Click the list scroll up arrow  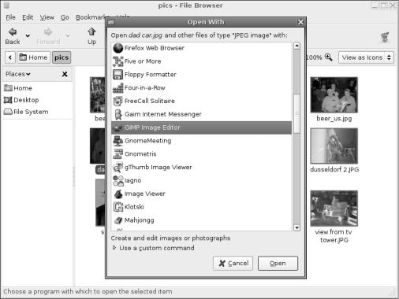[x=296, y=46]
